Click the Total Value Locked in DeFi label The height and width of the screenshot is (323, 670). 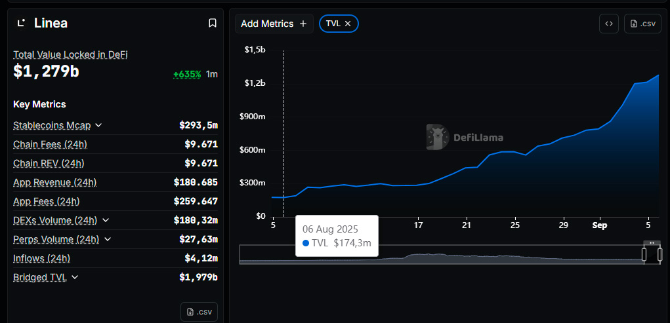tap(70, 54)
